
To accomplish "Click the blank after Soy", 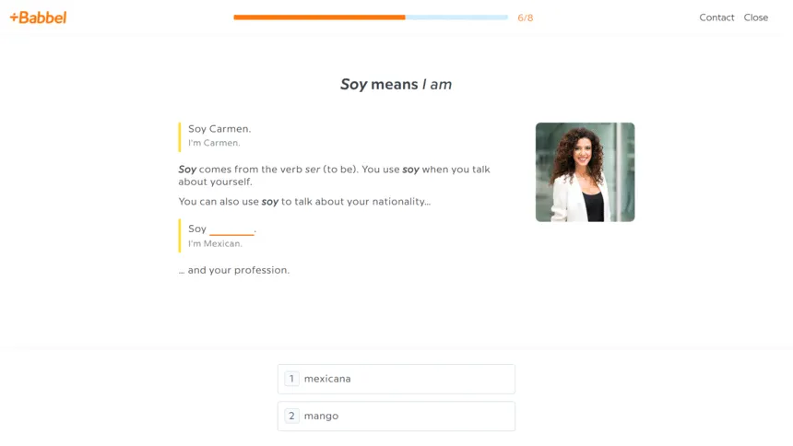I will [231, 229].
